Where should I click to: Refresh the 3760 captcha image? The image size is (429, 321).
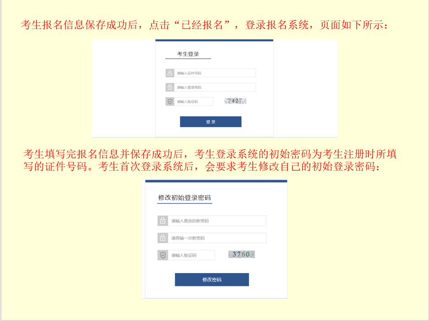pyautogui.click(x=241, y=254)
